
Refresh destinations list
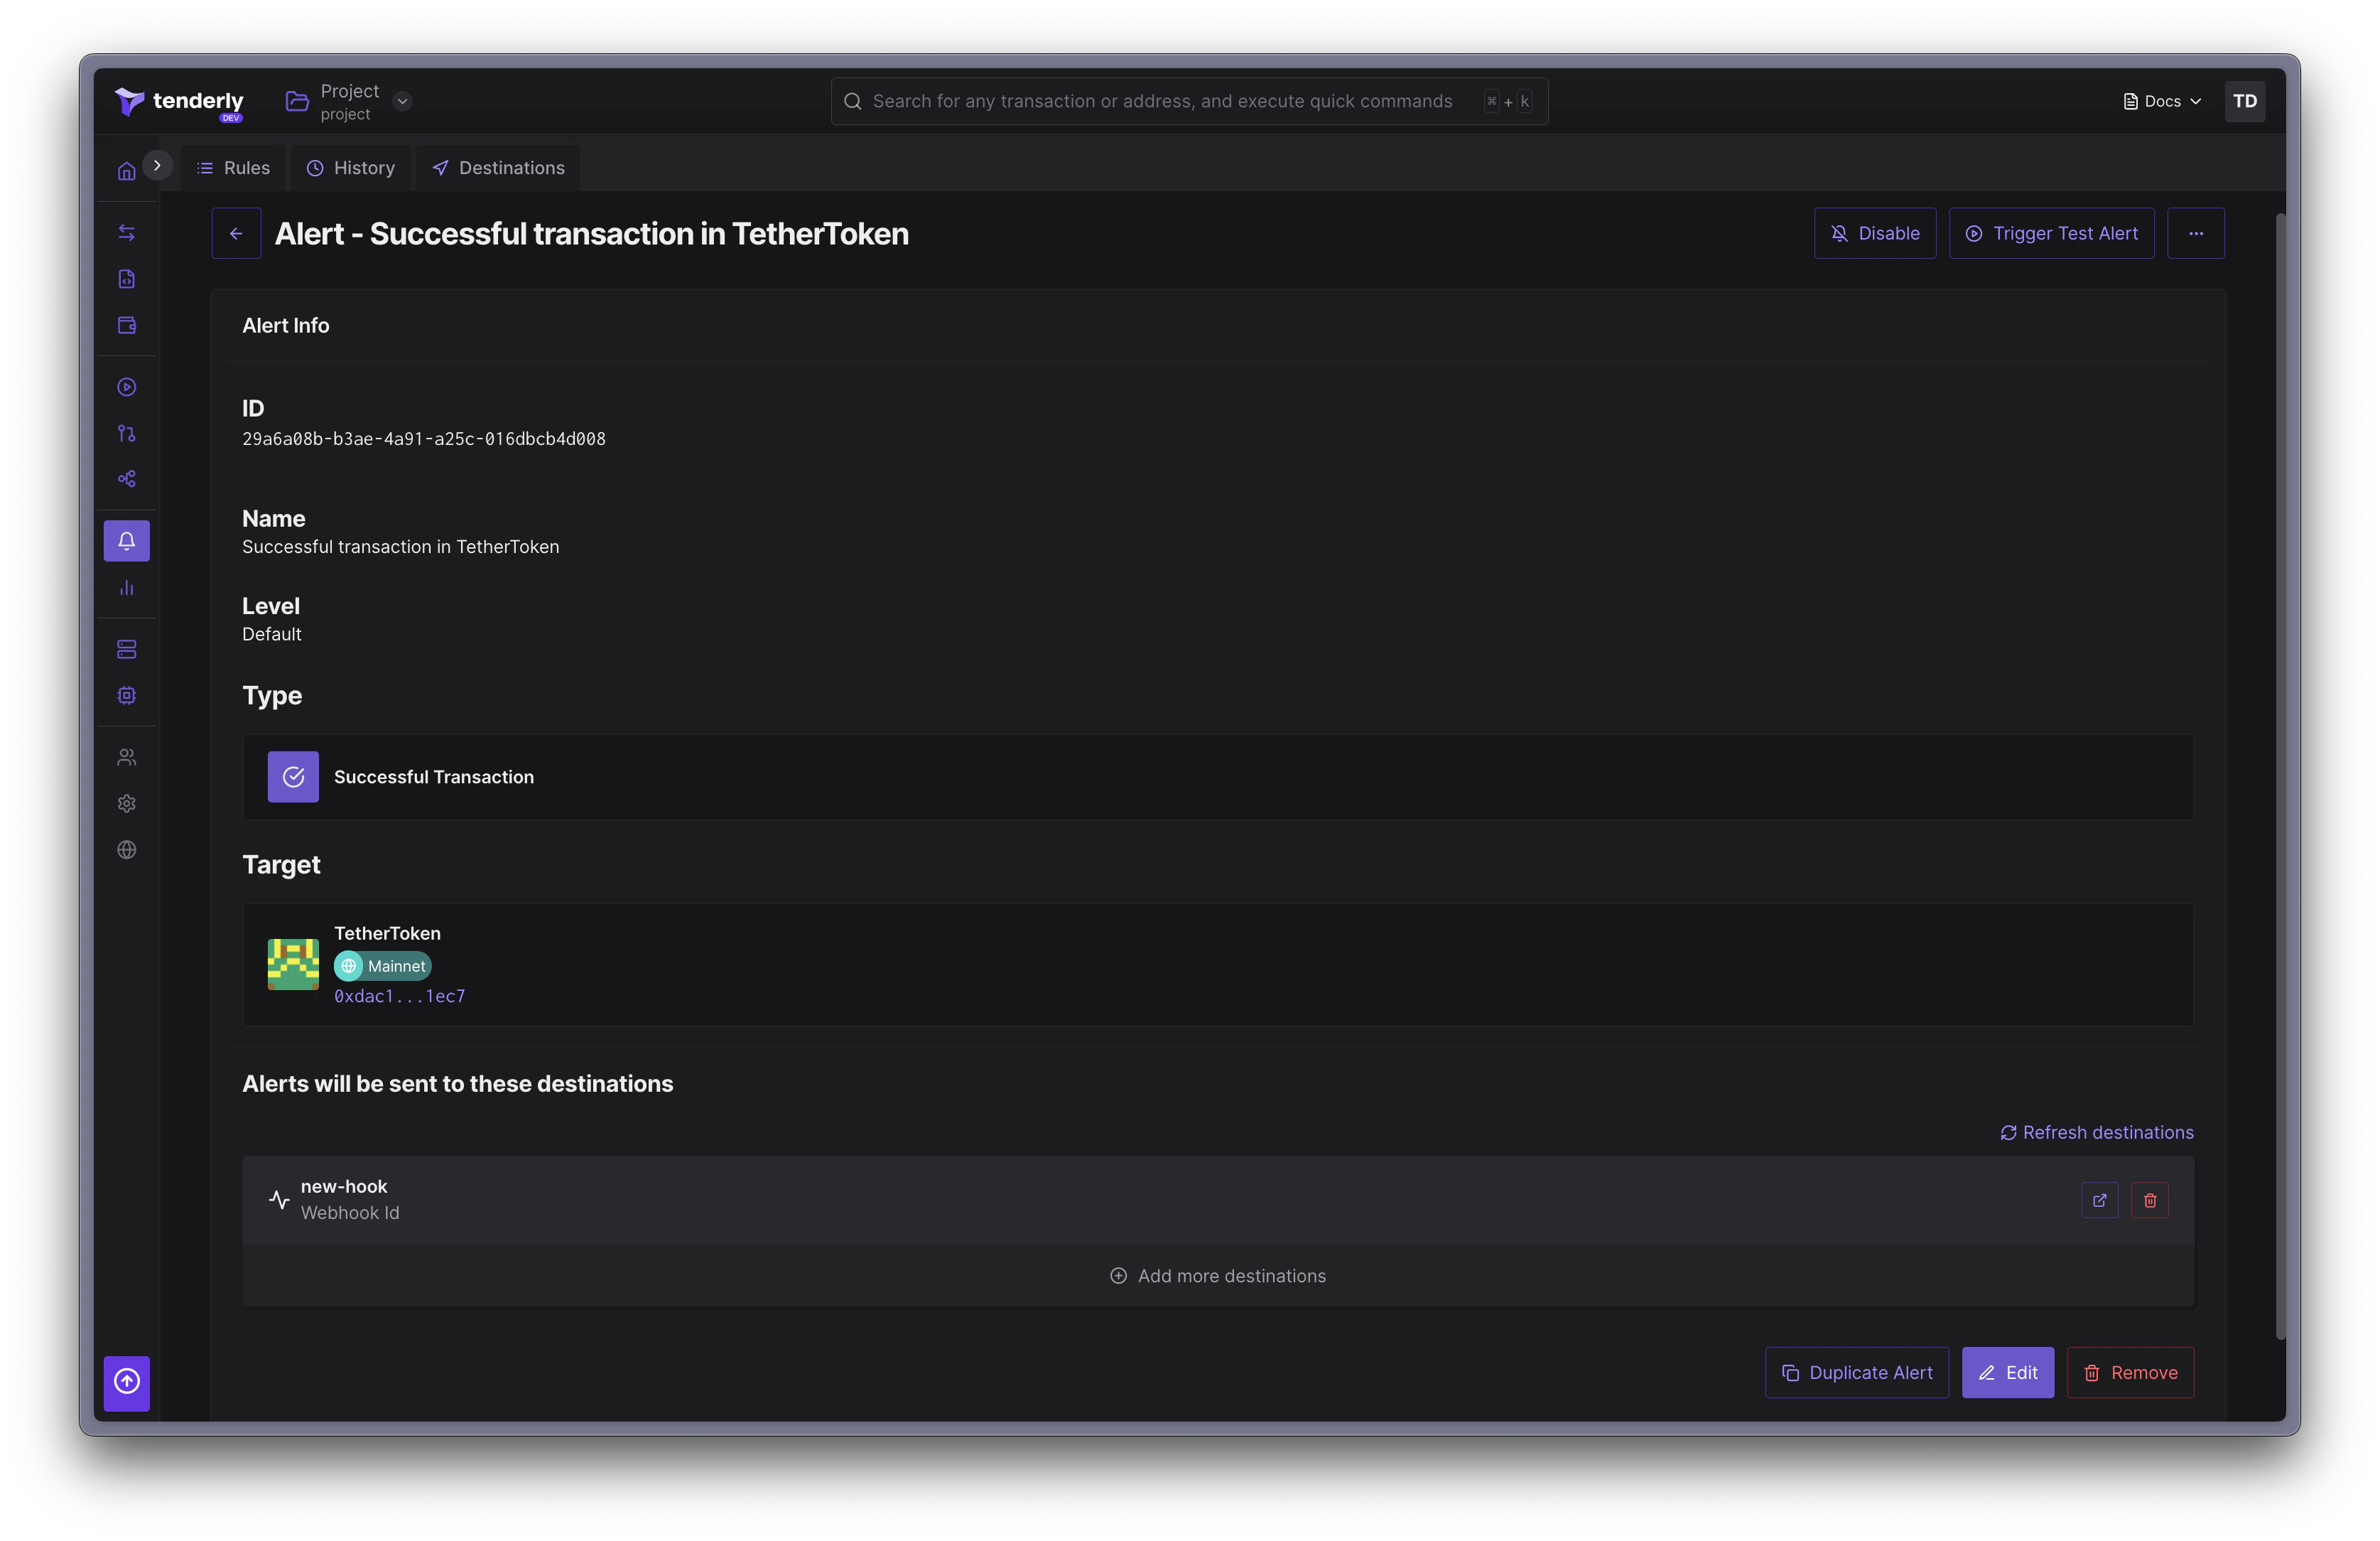(x=2097, y=1133)
